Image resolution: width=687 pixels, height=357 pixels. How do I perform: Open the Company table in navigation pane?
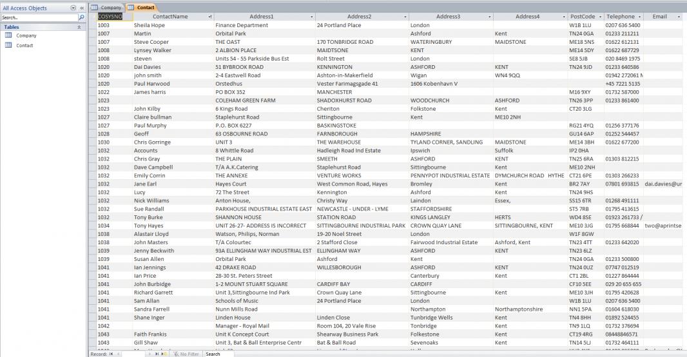pyautogui.click(x=26, y=35)
